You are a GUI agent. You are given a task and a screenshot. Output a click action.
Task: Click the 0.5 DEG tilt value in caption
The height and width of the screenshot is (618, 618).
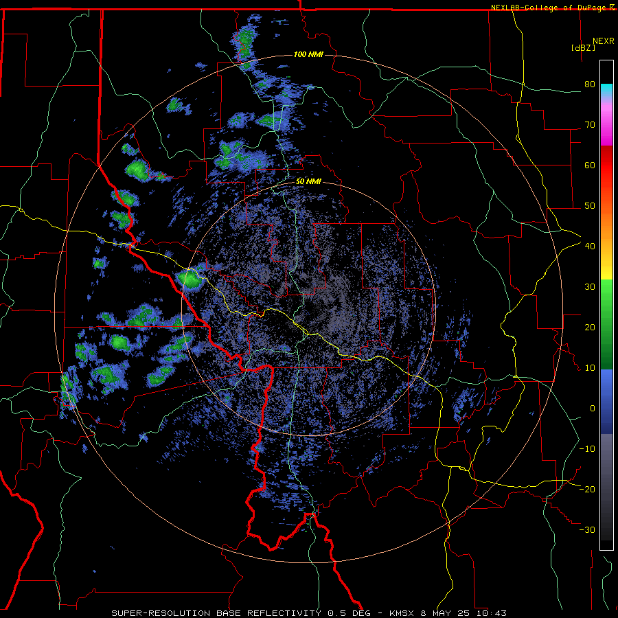(349, 613)
